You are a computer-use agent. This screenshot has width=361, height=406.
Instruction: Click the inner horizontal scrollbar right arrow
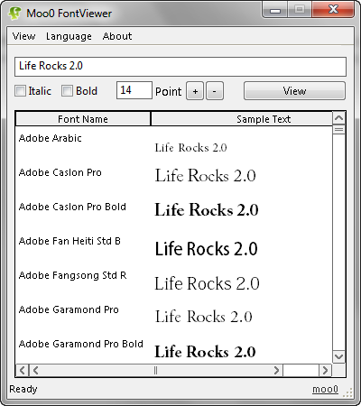pos(276,370)
